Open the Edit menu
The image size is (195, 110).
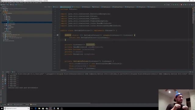[4, 3]
